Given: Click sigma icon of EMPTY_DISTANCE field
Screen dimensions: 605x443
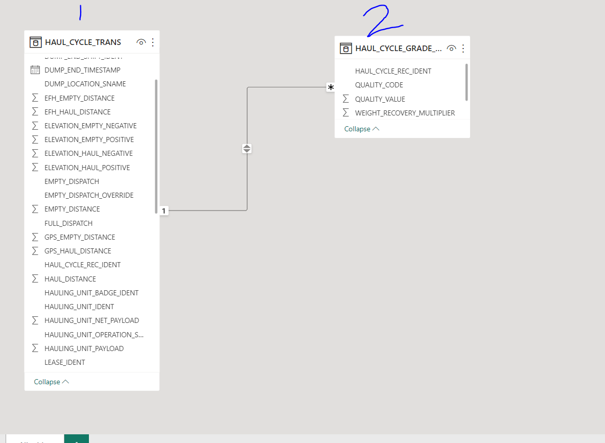Looking at the screenshot, I should tap(35, 209).
